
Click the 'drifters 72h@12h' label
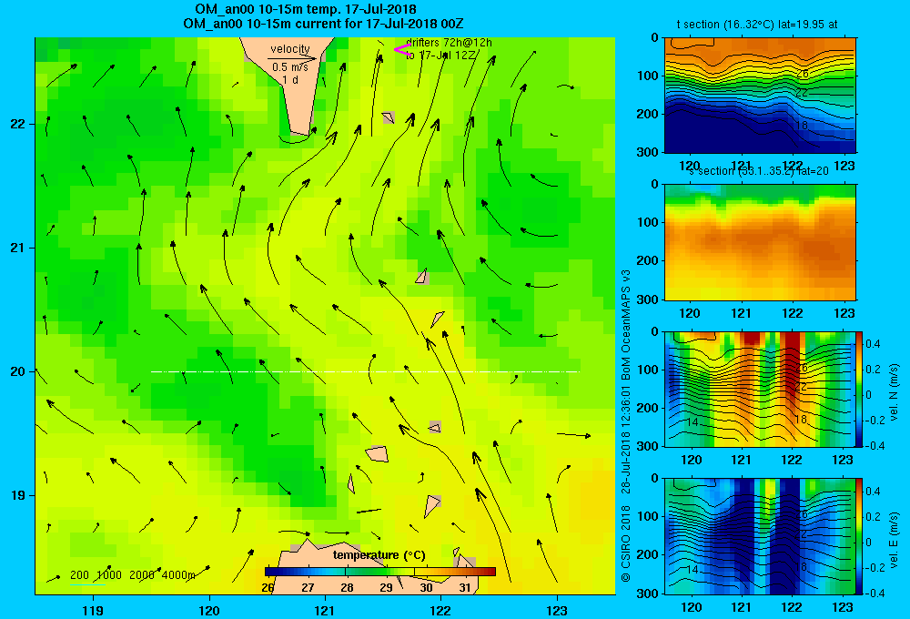[x=450, y=43]
